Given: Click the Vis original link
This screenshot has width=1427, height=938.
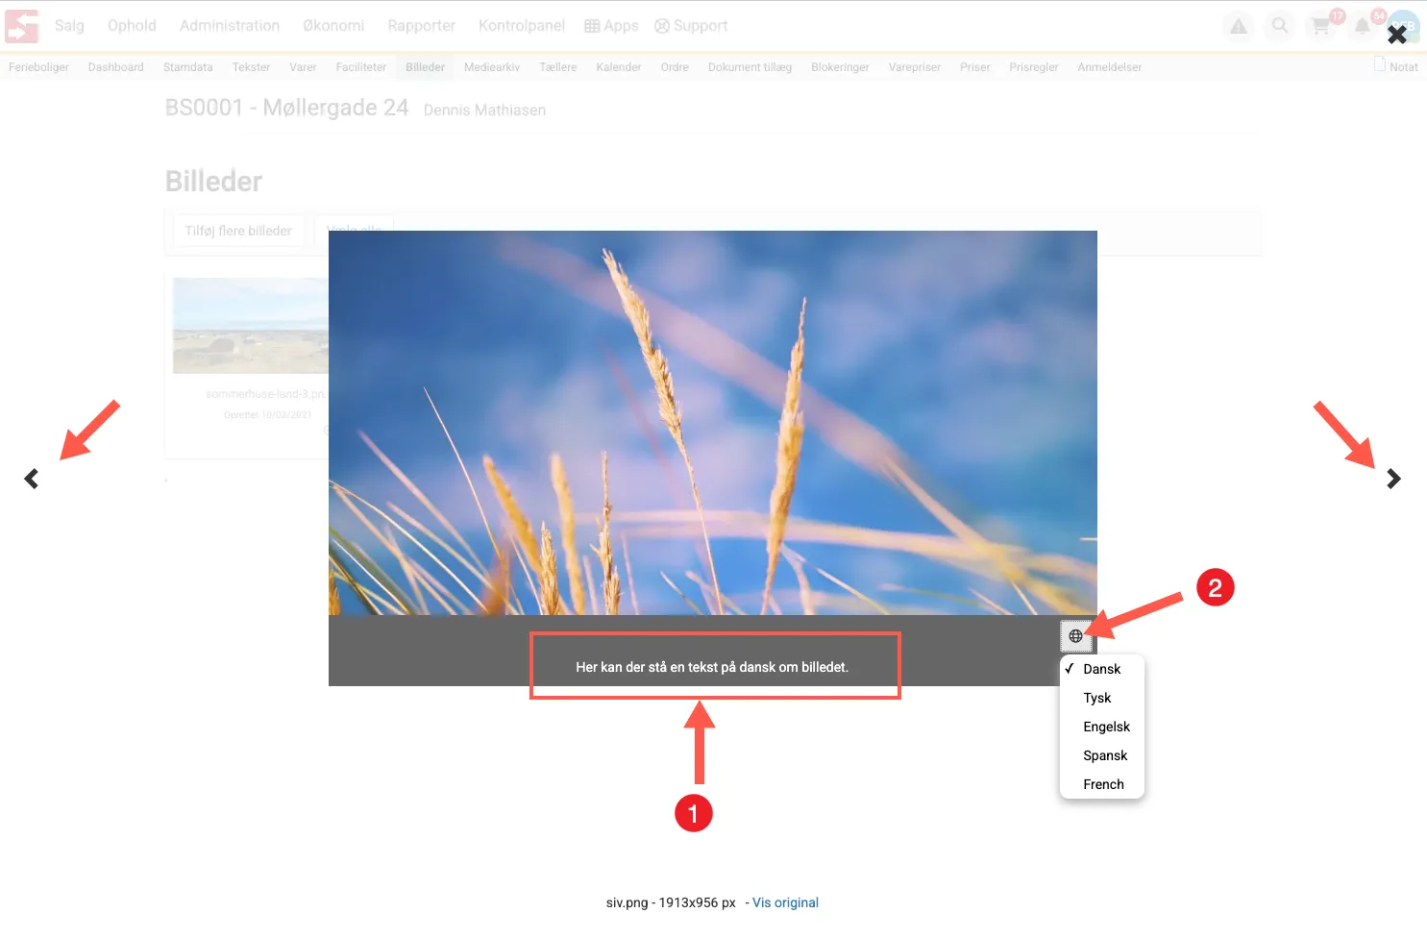Looking at the screenshot, I should coord(785,902).
